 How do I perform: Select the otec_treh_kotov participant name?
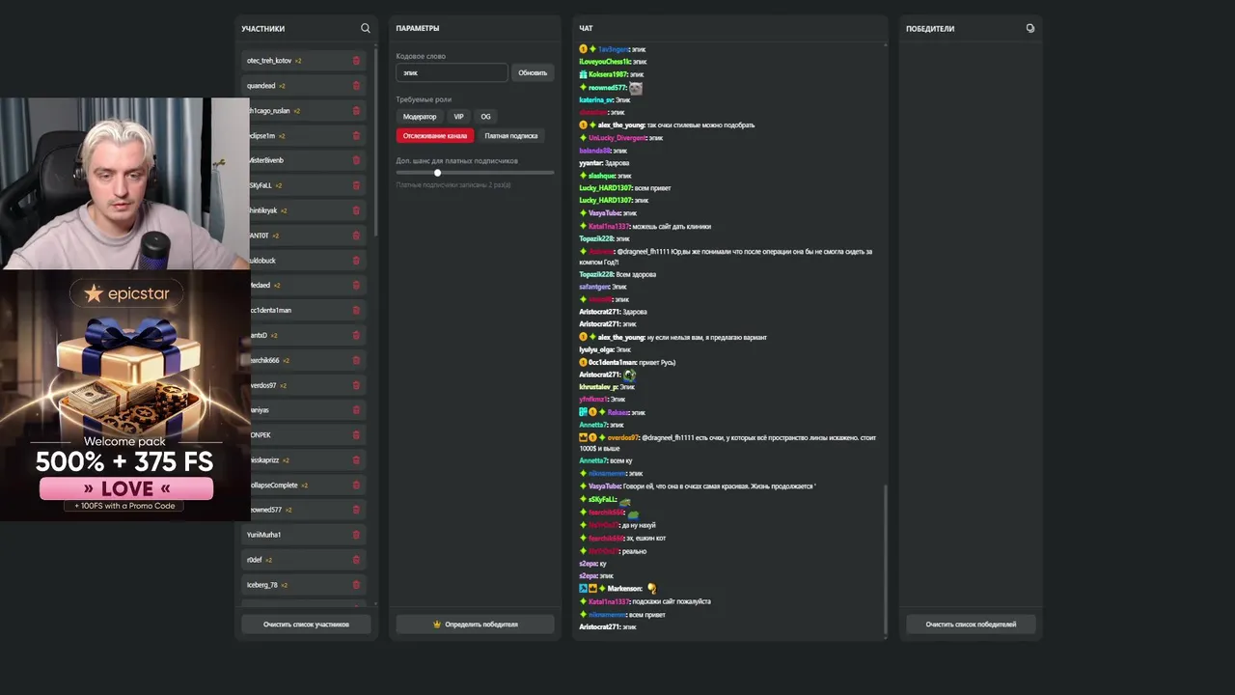[x=269, y=61]
